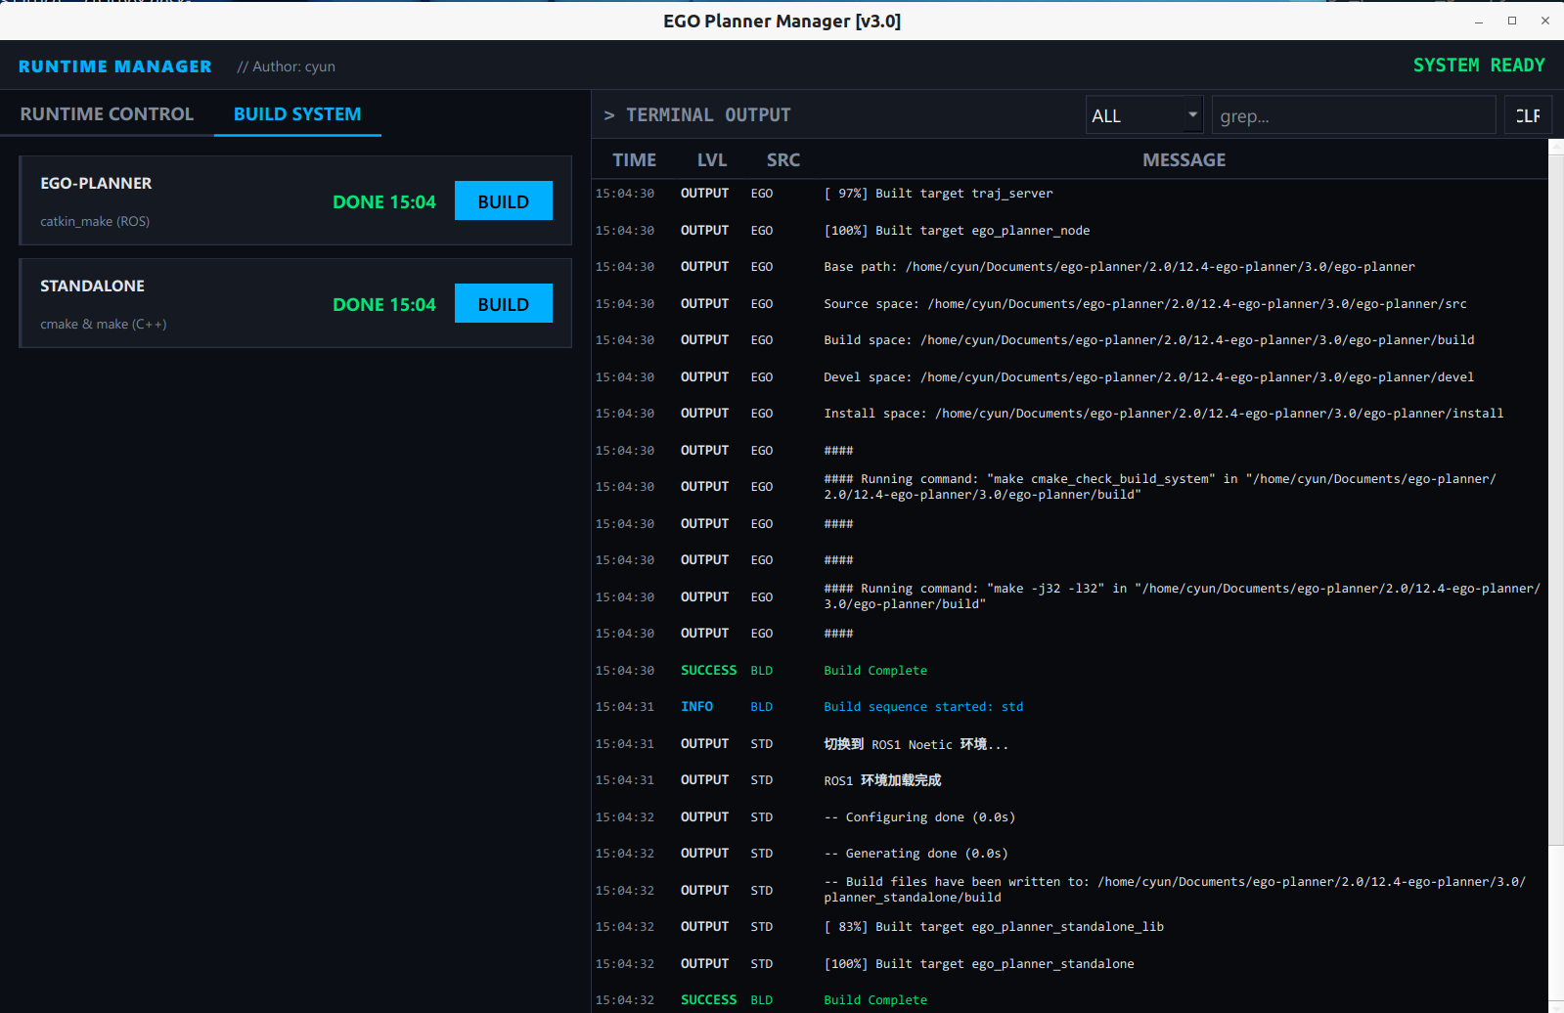Click '-- Configuring done (0.0s)' message

(919, 817)
